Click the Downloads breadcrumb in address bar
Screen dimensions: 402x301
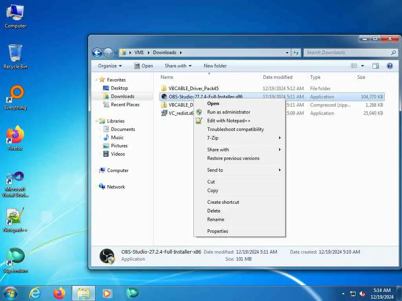(164, 53)
